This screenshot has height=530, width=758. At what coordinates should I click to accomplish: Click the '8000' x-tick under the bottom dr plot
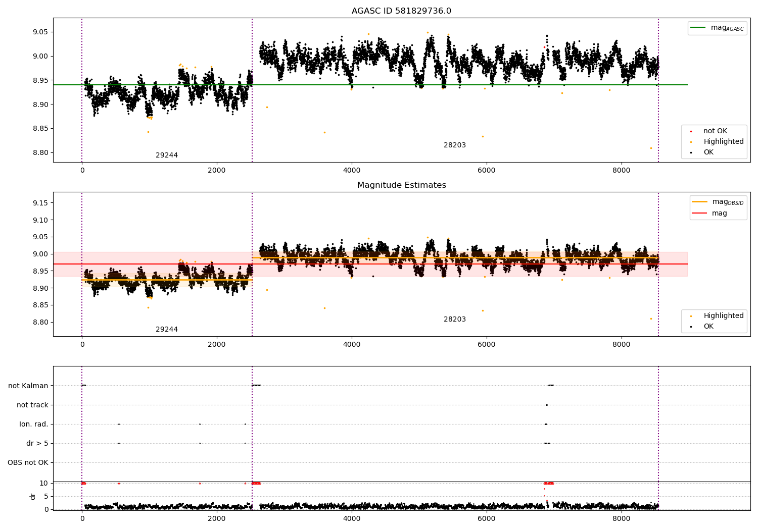click(x=622, y=519)
